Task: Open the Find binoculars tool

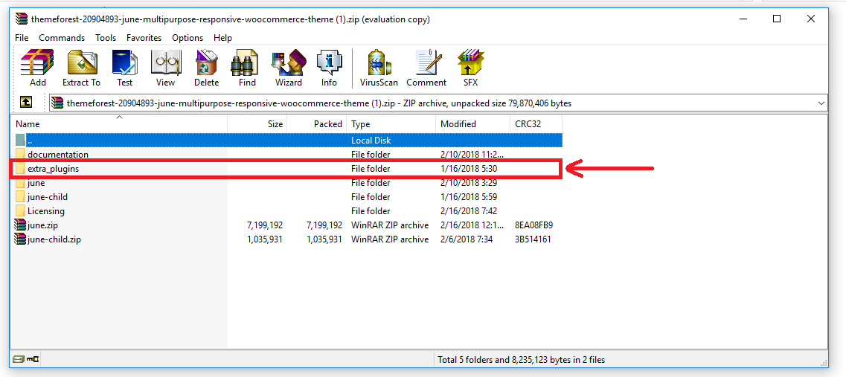Action: (246, 68)
